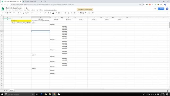Open the File menu

point(7,10)
